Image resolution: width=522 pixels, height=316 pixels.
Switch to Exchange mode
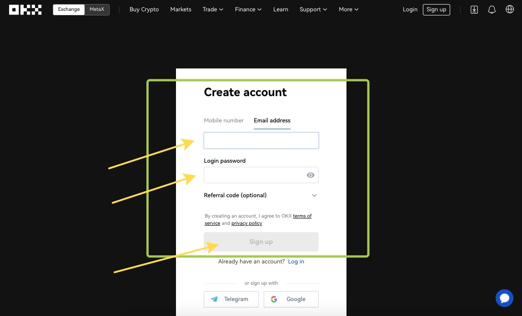69,10
